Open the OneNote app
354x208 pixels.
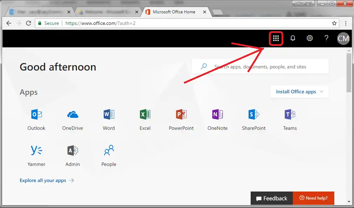click(217, 119)
